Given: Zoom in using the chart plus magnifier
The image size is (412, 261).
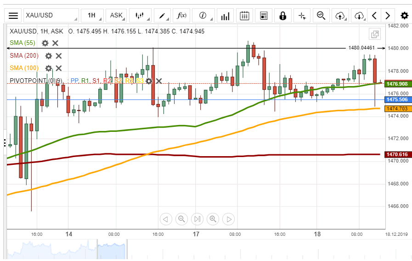Looking at the screenshot, I should tap(213, 219).
